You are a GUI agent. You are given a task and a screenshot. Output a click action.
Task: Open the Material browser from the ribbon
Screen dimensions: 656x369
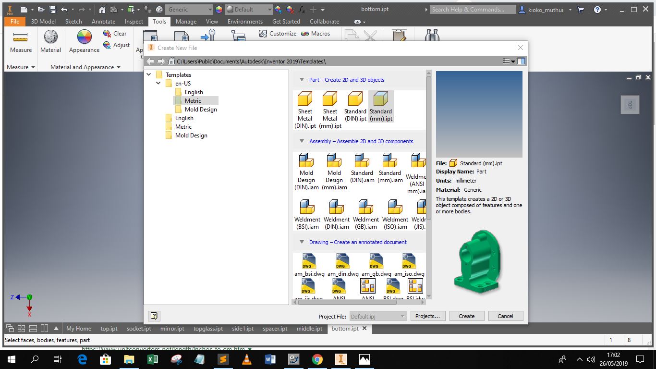pos(50,41)
